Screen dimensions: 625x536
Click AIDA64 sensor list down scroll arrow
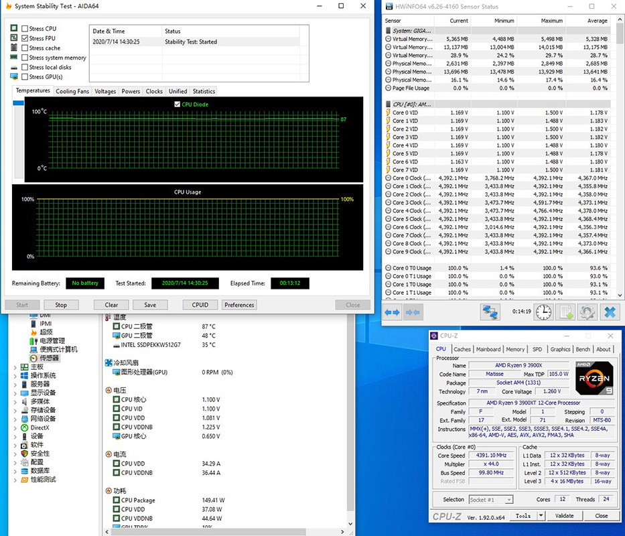[x=350, y=524]
